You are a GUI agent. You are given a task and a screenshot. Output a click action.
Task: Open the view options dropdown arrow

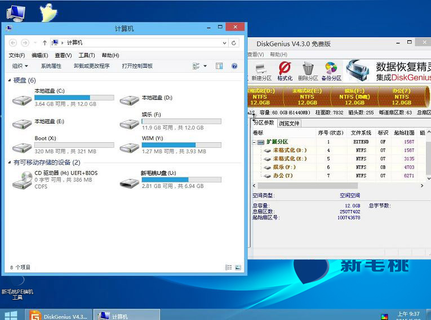205,66
